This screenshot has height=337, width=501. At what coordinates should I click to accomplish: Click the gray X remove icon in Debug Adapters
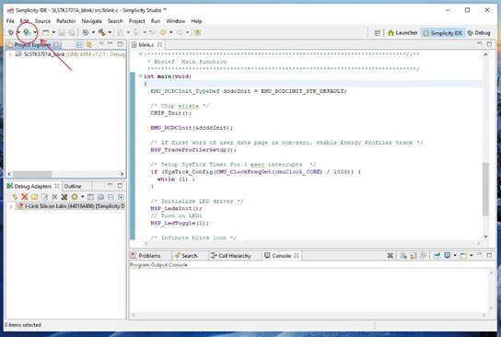point(54,197)
